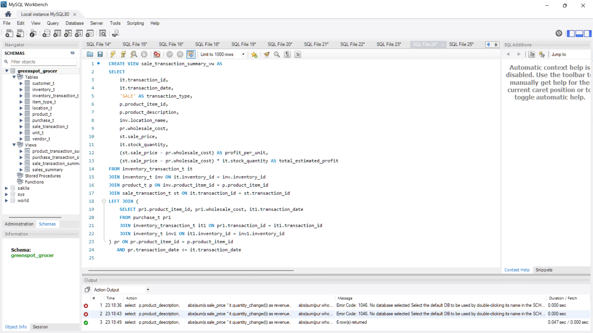Switch to the Administration tab

pyautogui.click(x=19, y=224)
